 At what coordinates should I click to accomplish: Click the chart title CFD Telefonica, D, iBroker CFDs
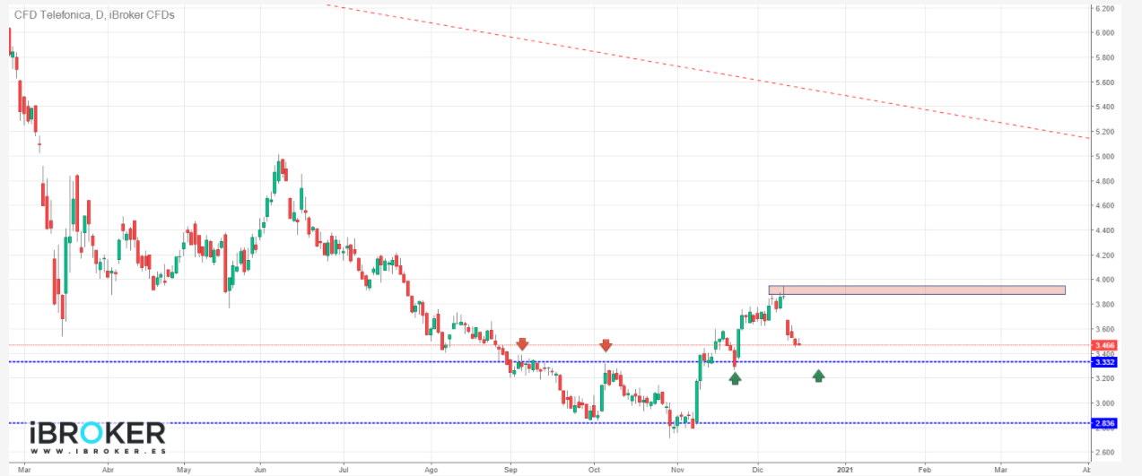(94, 15)
